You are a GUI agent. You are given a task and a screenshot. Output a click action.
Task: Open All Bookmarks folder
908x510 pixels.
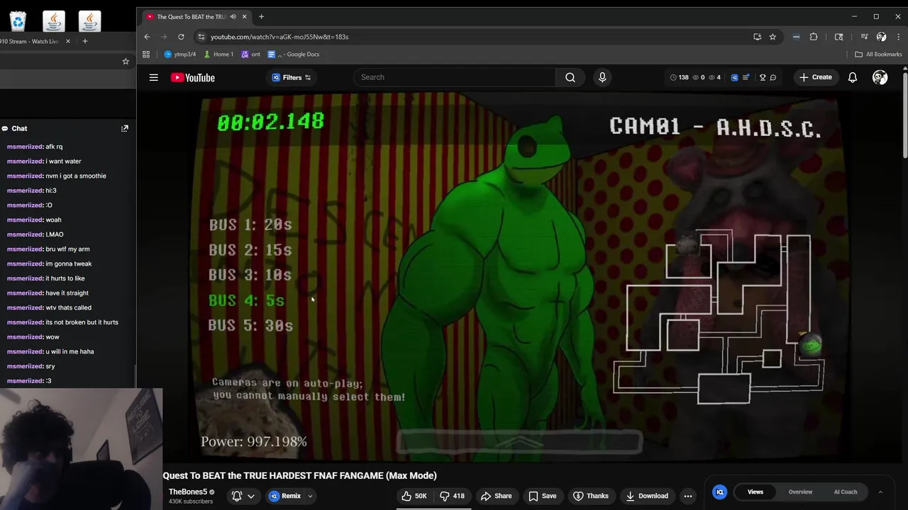(x=878, y=55)
